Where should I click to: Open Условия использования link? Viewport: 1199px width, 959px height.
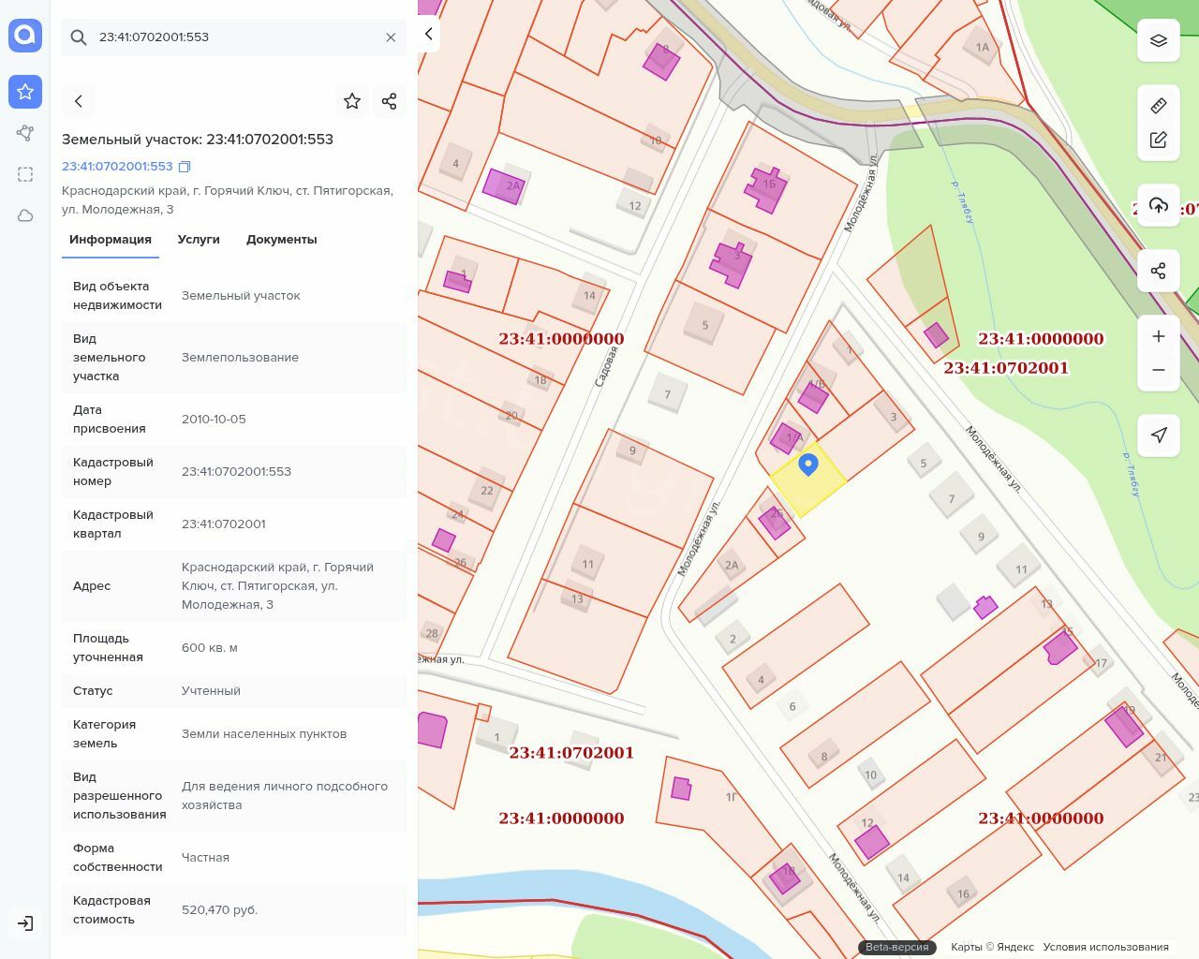(x=1105, y=947)
